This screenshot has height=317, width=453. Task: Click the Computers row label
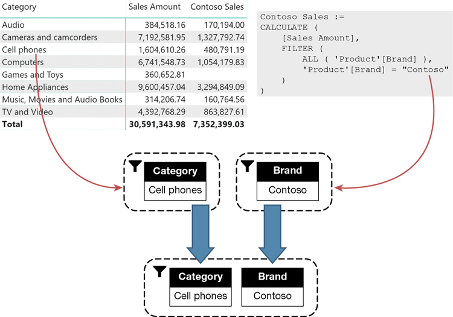tap(23, 62)
